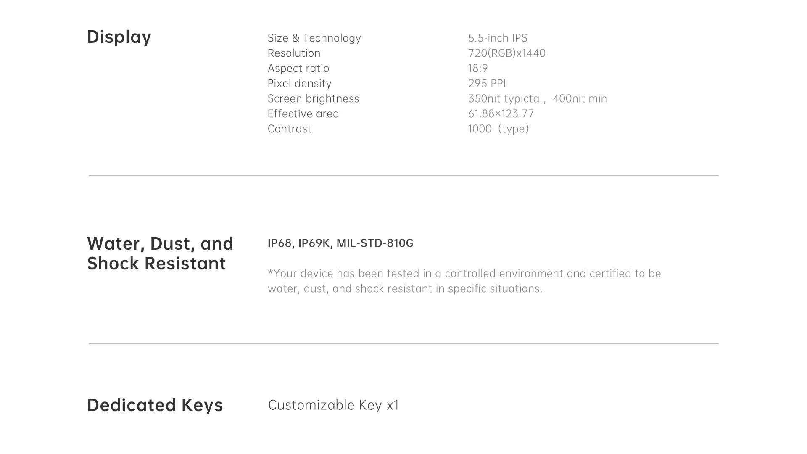Image resolution: width=807 pixels, height=454 pixels.
Task: Click the Customizable Key x1 text
Action: [x=333, y=405]
